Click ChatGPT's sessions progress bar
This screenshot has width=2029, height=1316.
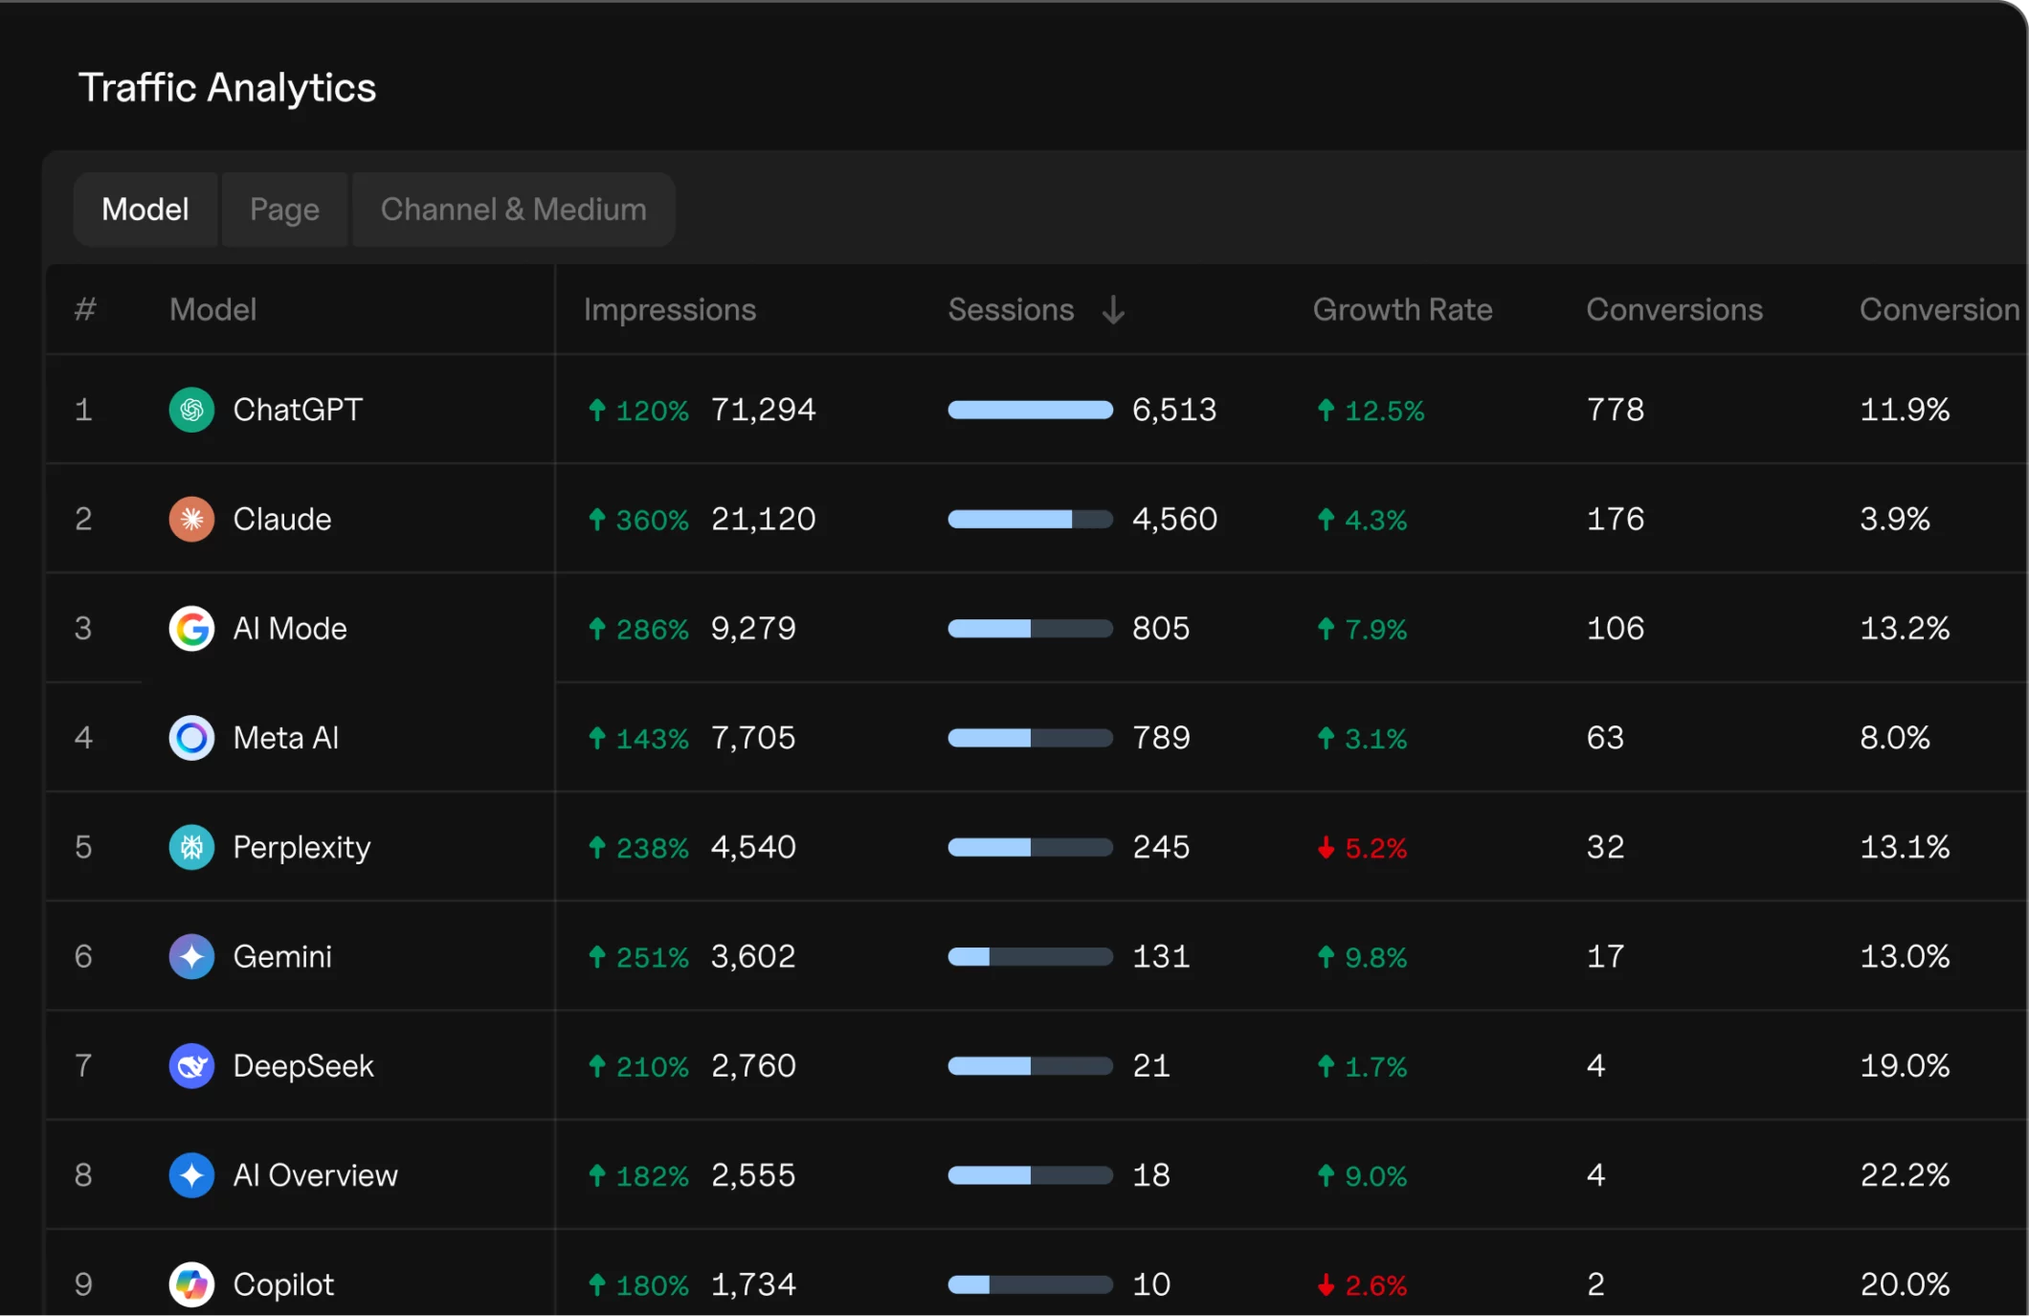click(x=1029, y=410)
